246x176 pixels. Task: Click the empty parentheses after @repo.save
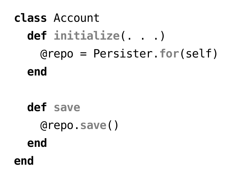pyautogui.click(x=113, y=126)
